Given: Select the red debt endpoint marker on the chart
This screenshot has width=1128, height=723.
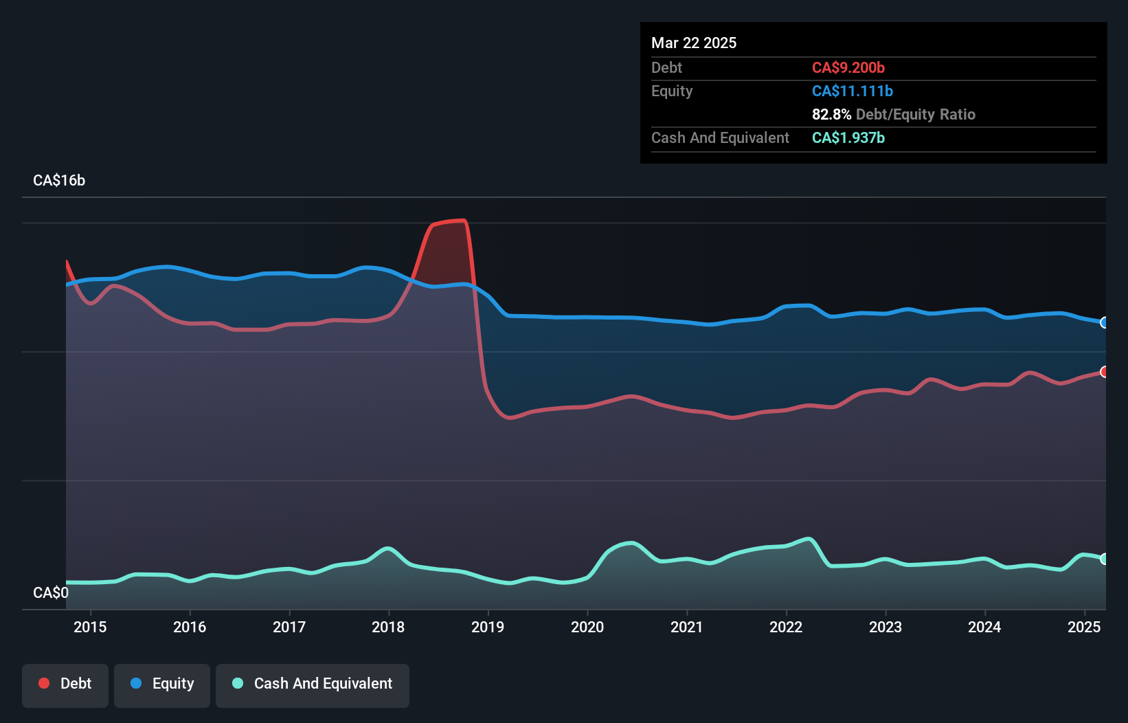Looking at the screenshot, I should [1105, 372].
